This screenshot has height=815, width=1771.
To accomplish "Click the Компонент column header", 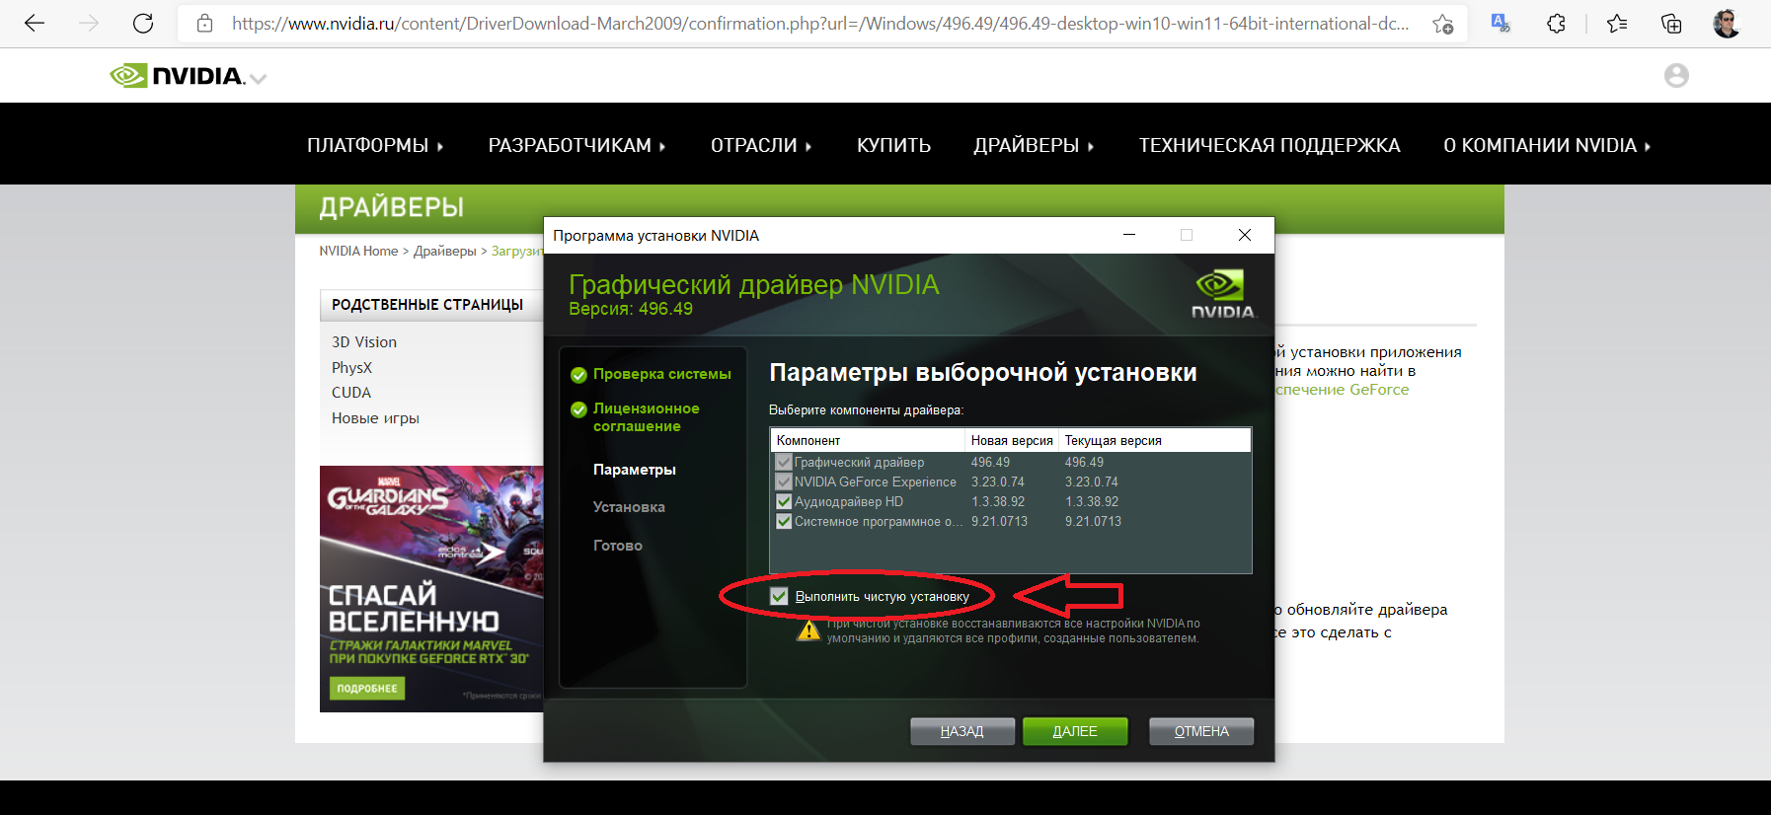I will tap(867, 440).
